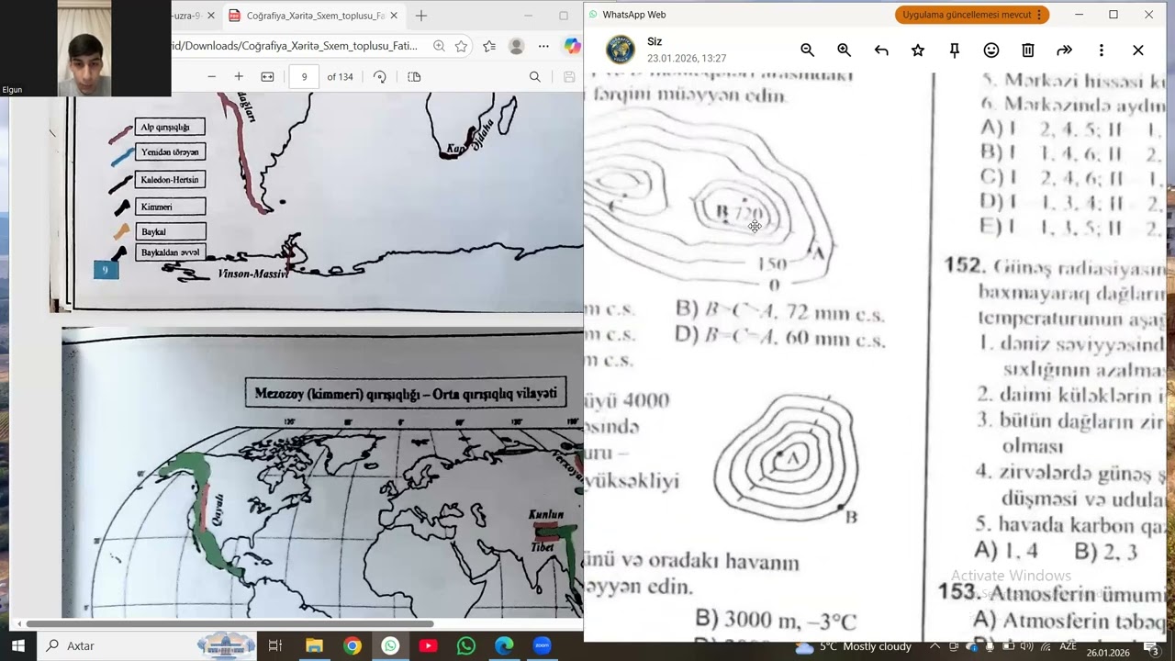Zoom in the WhatsApp image viewer

(x=844, y=50)
